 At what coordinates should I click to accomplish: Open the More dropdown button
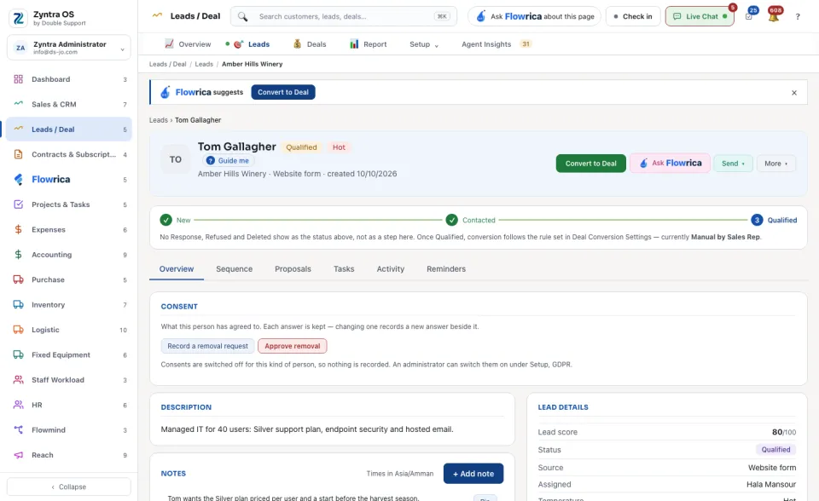coord(776,164)
